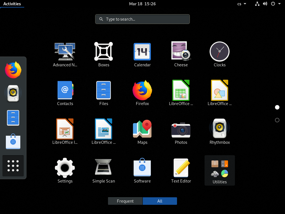Click the network status icon

pyautogui.click(x=257, y=4)
